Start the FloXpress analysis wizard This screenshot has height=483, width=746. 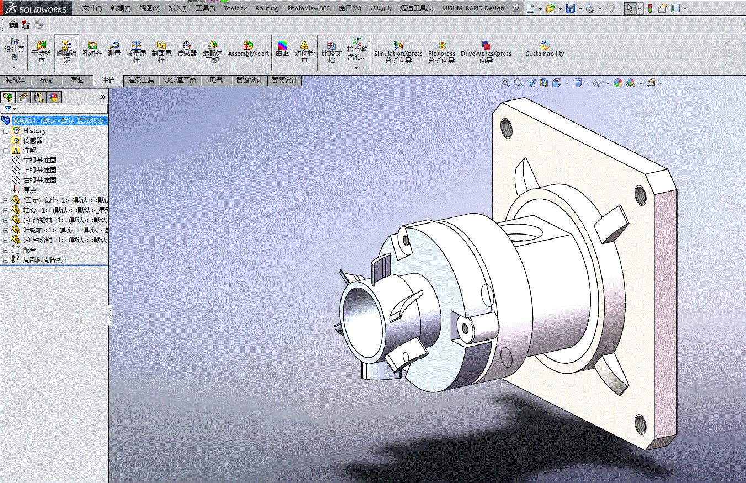(441, 52)
